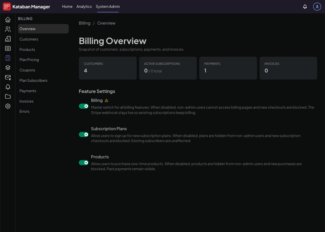Open Customers in billing sidebar
The width and height of the screenshot is (325, 232).
coord(43,39)
